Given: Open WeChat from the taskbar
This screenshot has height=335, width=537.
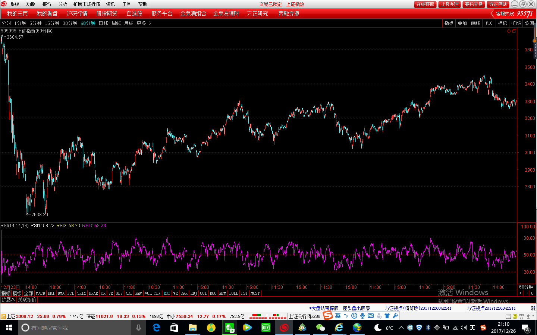Looking at the screenshot, I should [x=320, y=328].
